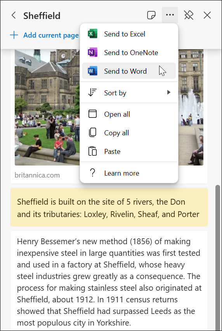
Task: Unpin the Collections pane
Action: [x=189, y=15]
